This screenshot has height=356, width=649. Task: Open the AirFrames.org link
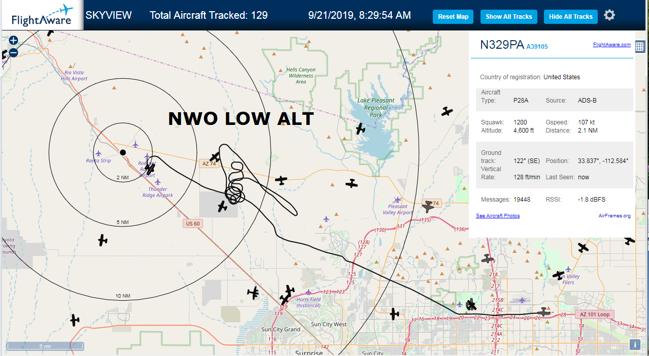(614, 216)
